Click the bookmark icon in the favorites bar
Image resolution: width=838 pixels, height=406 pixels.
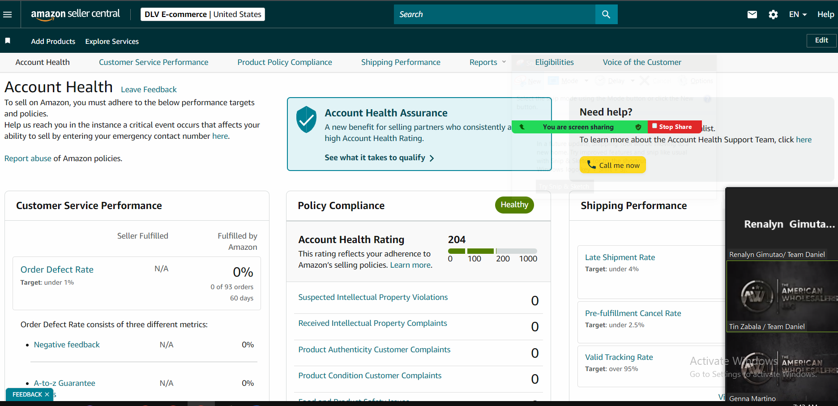(8, 41)
